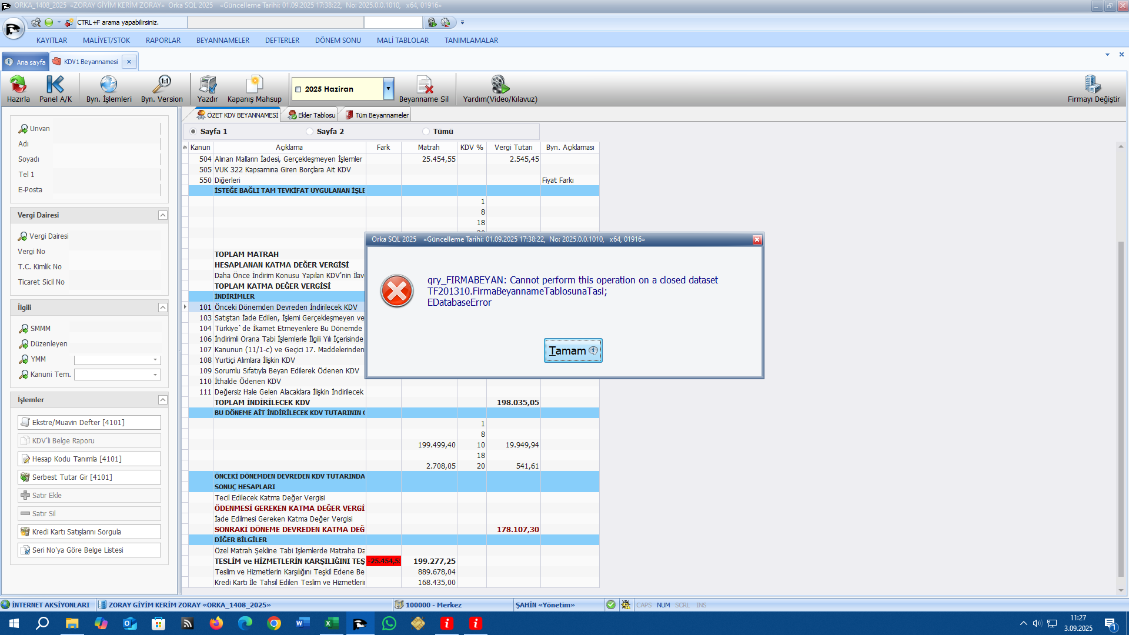This screenshot has height=635, width=1129.
Task: Click Kredi Kartı Satışlarını Sorgula button
Action: (x=89, y=532)
